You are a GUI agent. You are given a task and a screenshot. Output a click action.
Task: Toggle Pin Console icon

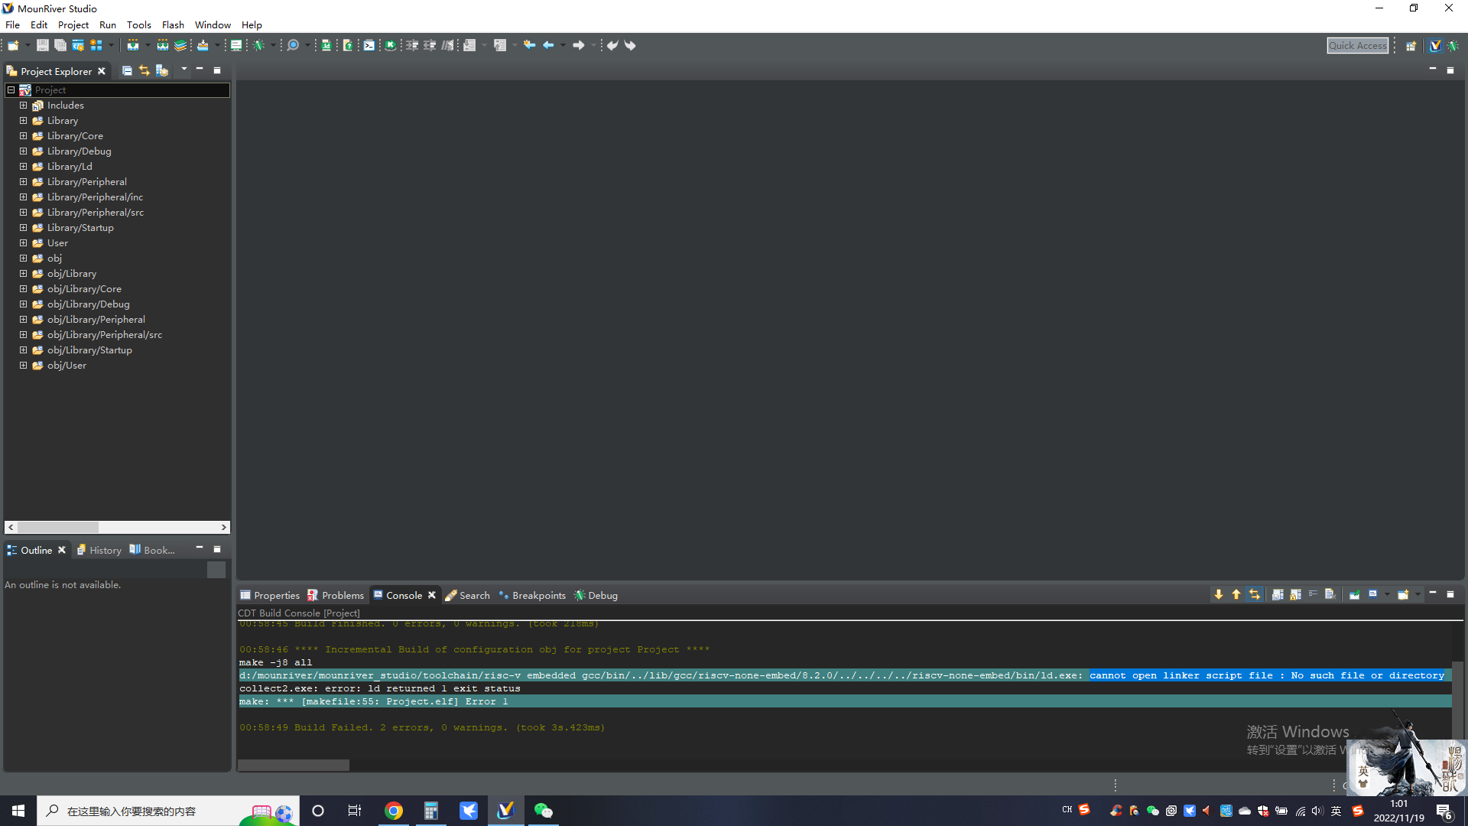1354,594
